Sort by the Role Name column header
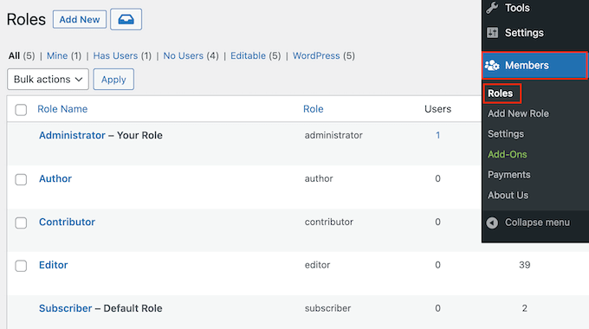The width and height of the screenshot is (589, 329). pyautogui.click(x=62, y=109)
